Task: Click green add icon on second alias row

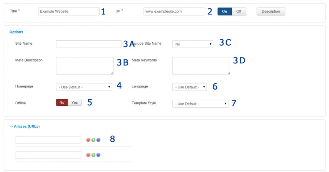Action: (93, 155)
